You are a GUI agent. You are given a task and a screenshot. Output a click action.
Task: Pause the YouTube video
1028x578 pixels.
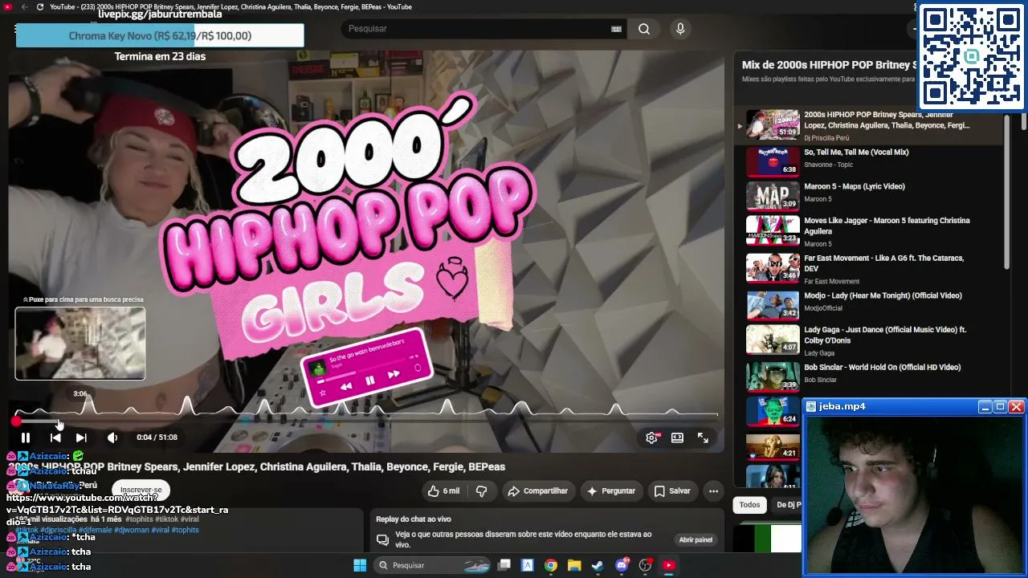point(26,438)
